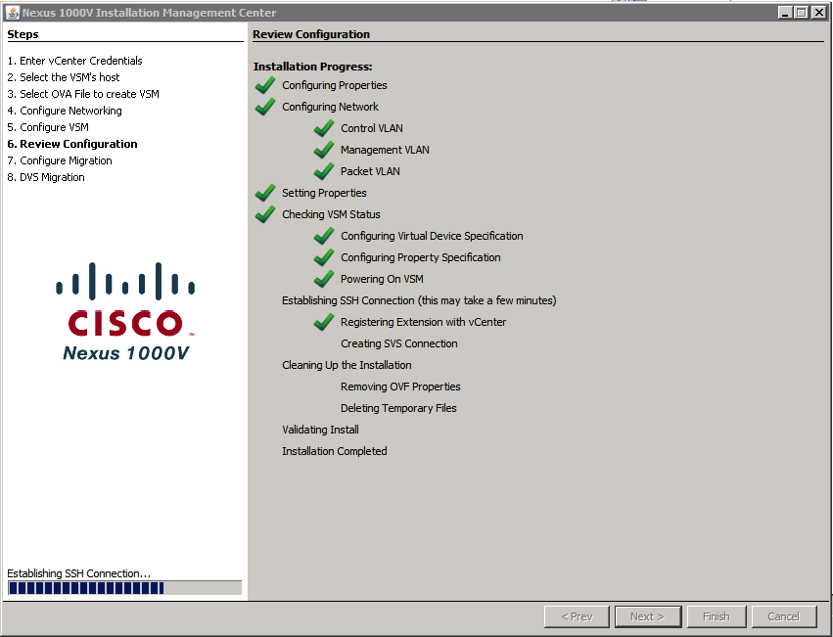The width and height of the screenshot is (833, 637).
Task: Select step 2 Select the VSM's host
Action: [x=64, y=77]
